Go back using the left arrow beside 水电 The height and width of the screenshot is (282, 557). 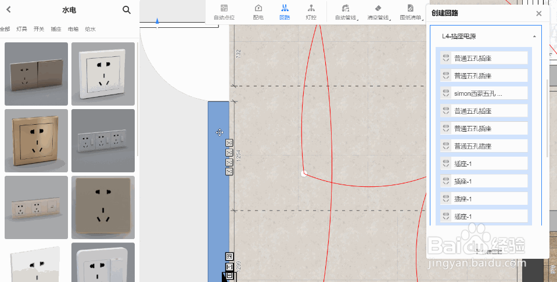tap(9, 10)
